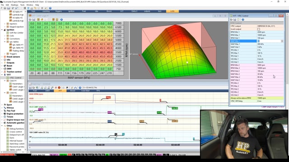Click the stepper arrows on MAP Min 1 field
The width and height of the screenshot is (289, 162).
tap(282, 41)
